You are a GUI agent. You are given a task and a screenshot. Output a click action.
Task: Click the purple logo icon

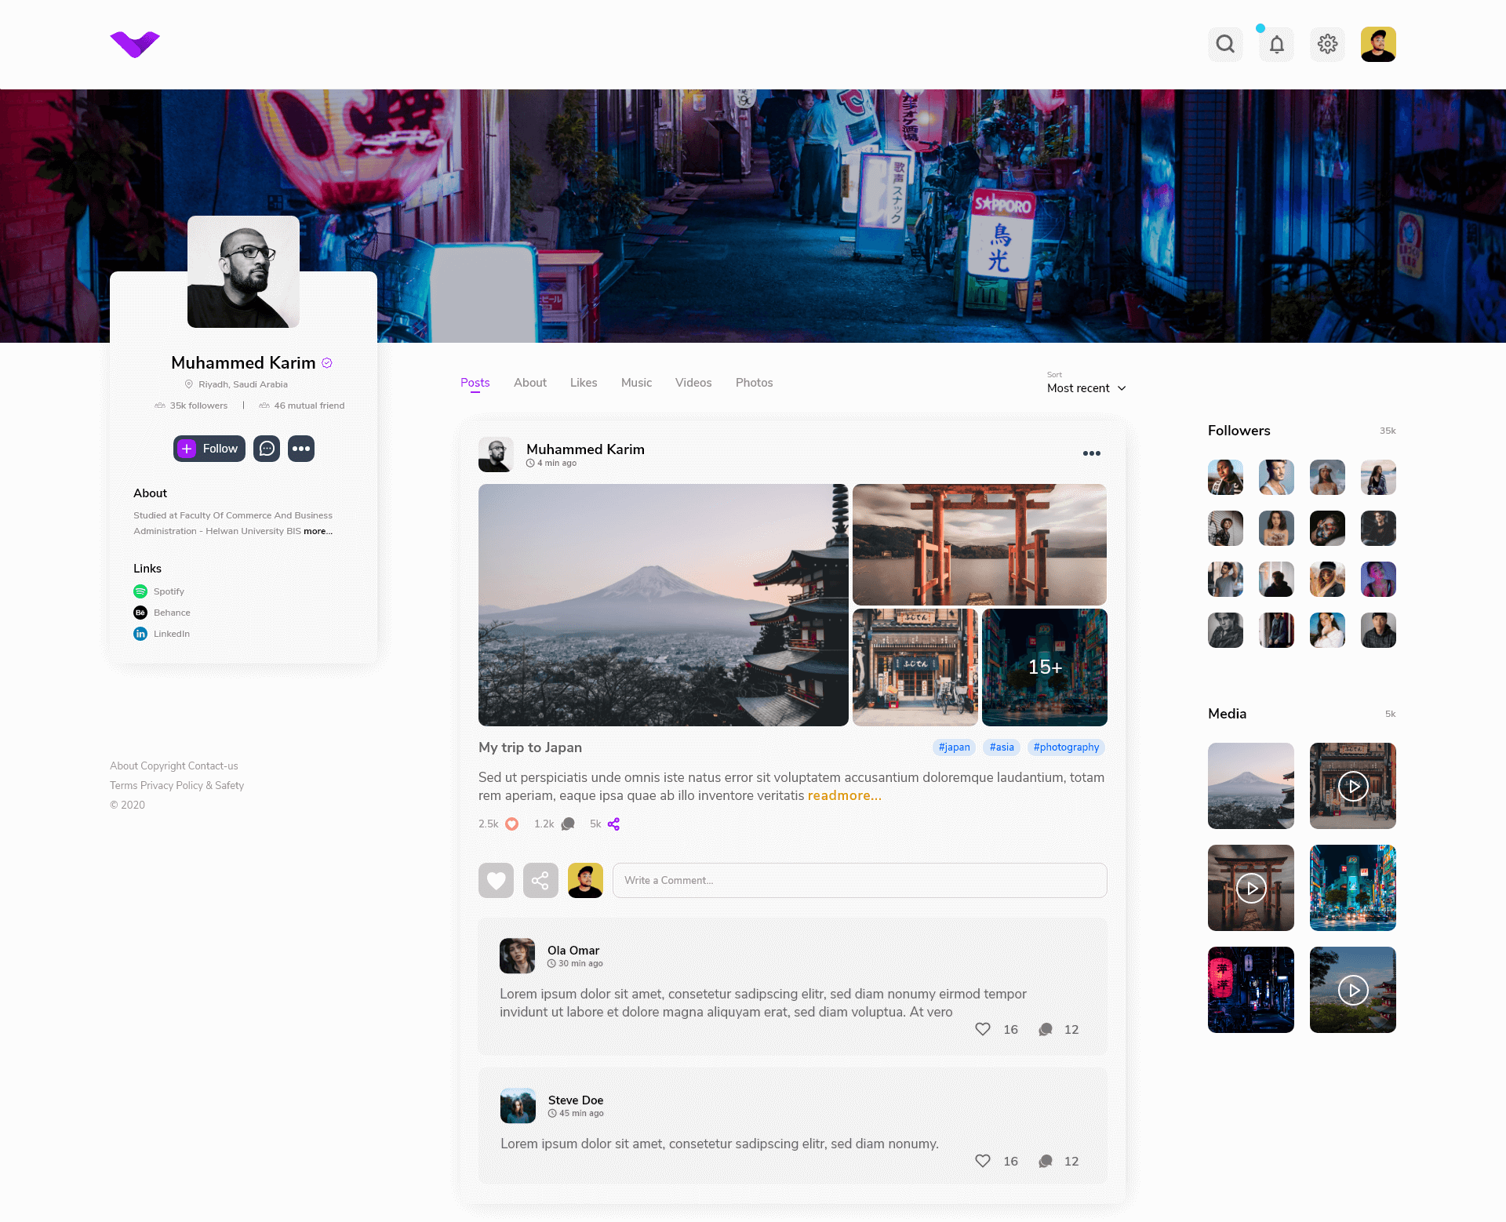tap(135, 44)
